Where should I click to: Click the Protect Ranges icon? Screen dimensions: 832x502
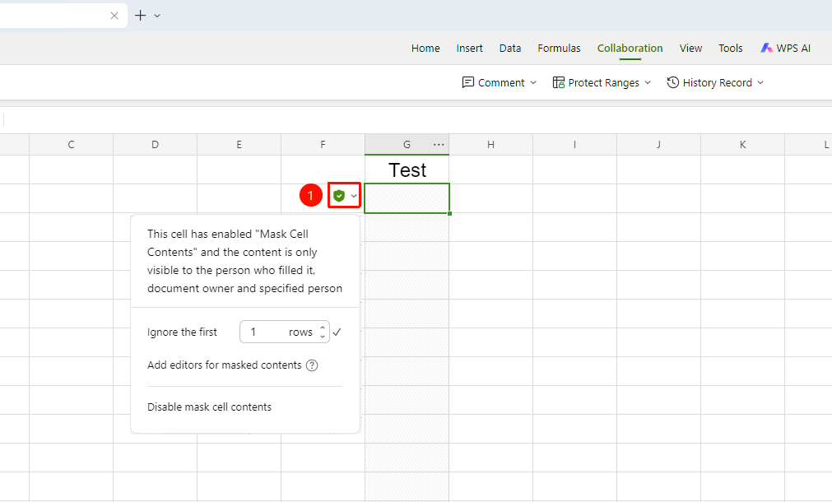pos(558,82)
